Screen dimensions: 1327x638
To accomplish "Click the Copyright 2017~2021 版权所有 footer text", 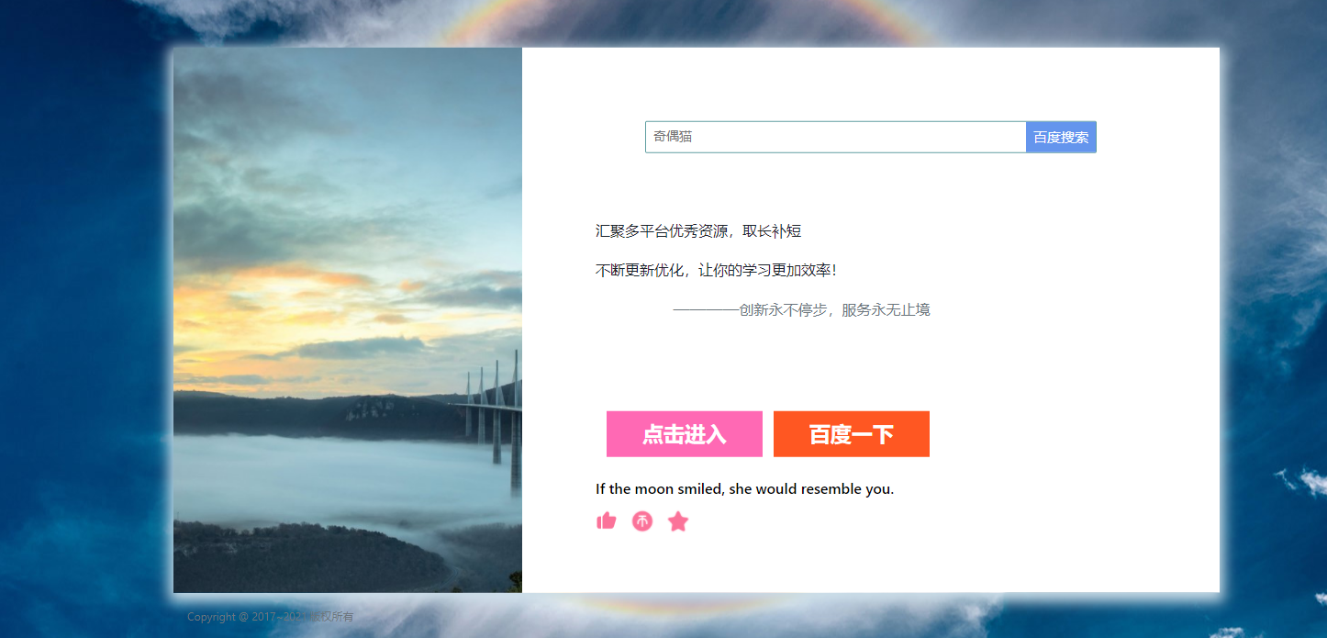I will [x=271, y=617].
